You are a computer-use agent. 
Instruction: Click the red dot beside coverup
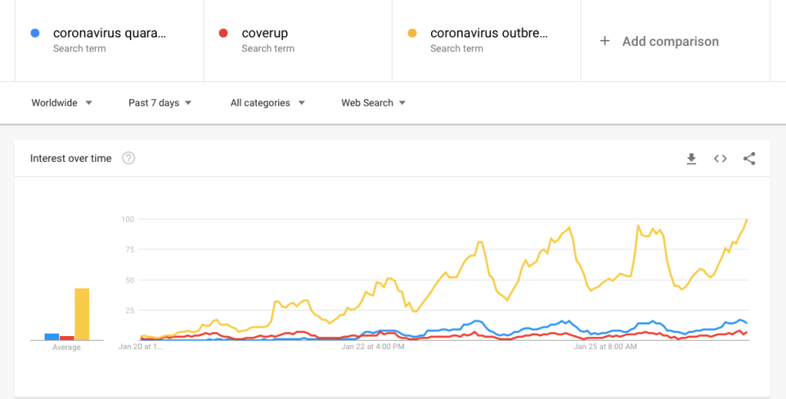pyautogui.click(x=223, y=33)
